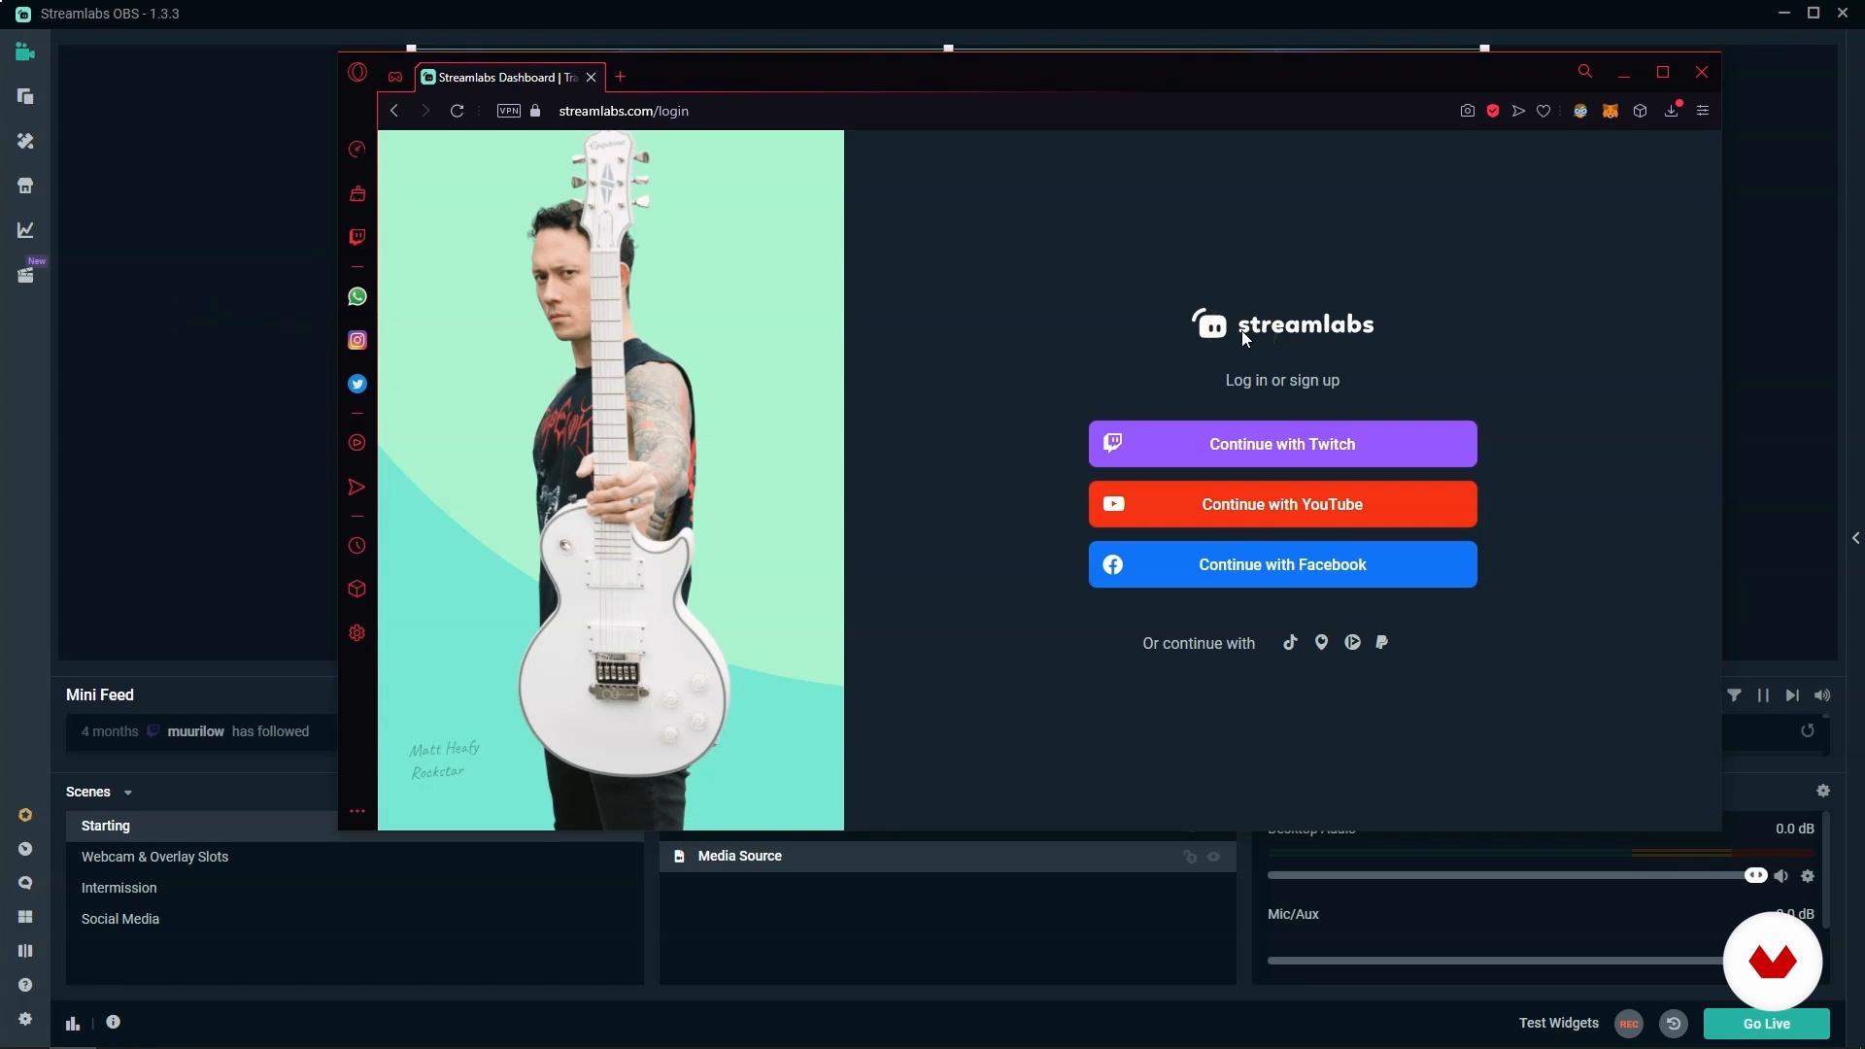Click heart bookmark icon in address bar
Image resolution: width=1865 pixels, height=1049 pixels.
(x=1543, y=111)
